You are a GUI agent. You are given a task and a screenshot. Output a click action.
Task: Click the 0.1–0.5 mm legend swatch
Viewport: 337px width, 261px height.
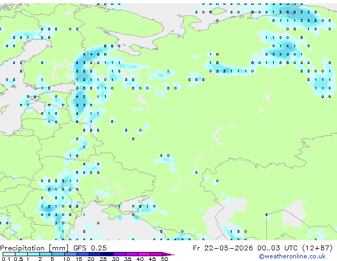point(9,254)
